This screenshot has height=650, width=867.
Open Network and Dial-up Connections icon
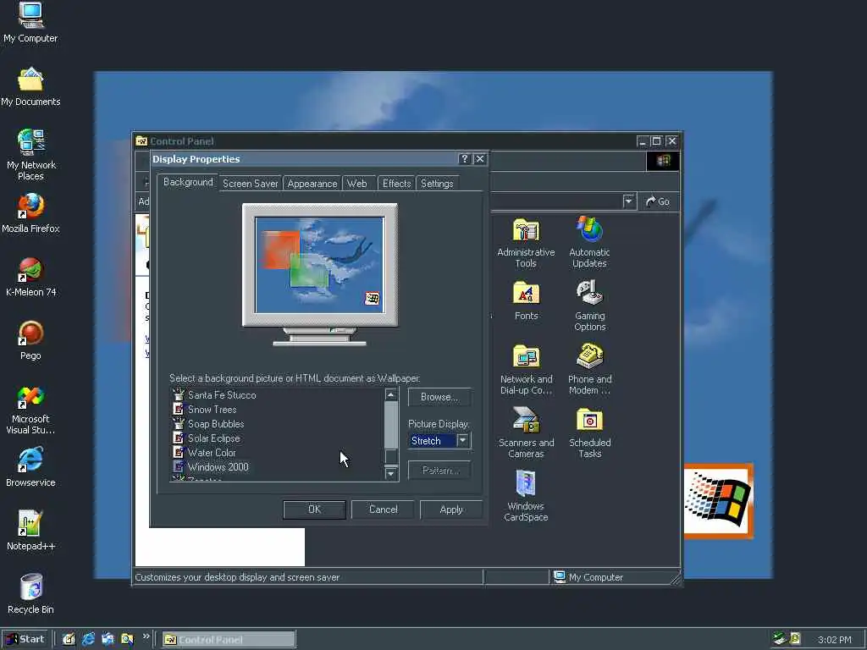526,370
